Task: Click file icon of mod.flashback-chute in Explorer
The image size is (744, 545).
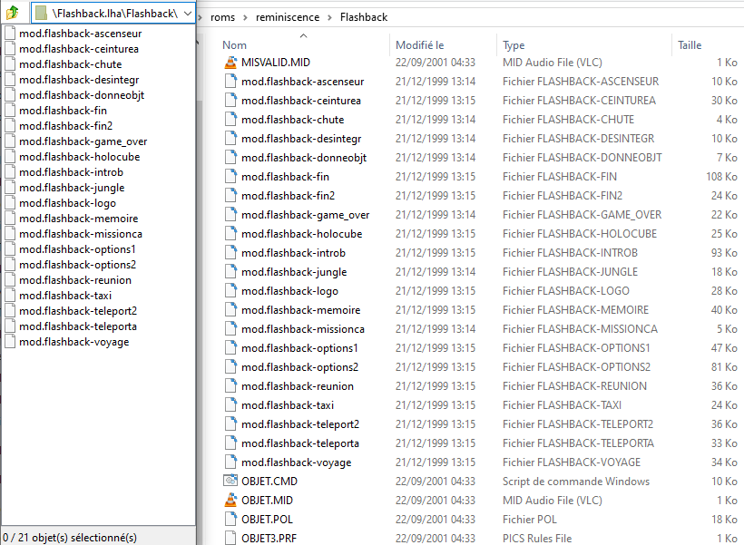Action: (x=230, y=119)
